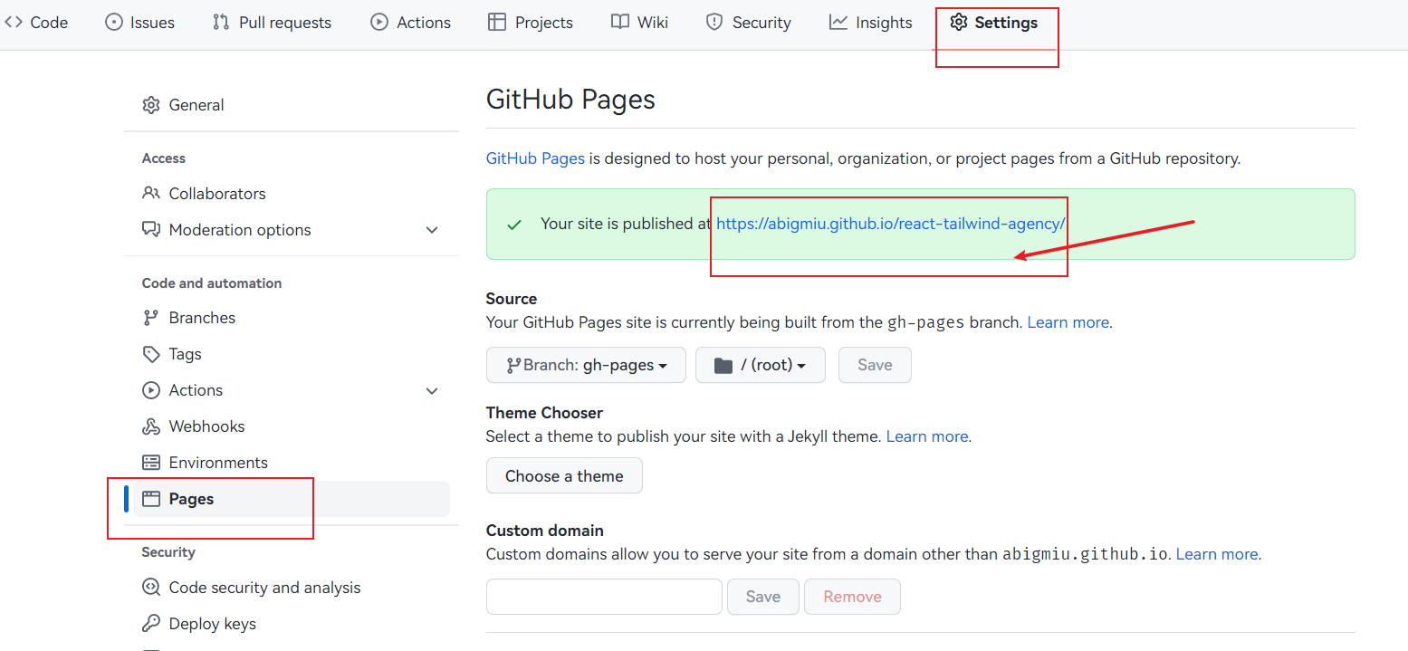Viewport: 1408px width, 651px height.
Task: Click the Tags label icon
Action: point(151,354)
